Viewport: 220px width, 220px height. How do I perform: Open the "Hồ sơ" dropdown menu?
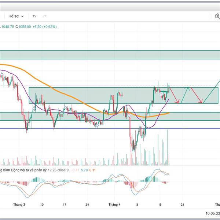[x=16, y=16]
